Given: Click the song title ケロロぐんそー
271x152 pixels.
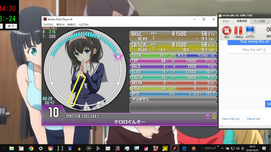Looking at the screenshot, I should (x=130, y=122).
